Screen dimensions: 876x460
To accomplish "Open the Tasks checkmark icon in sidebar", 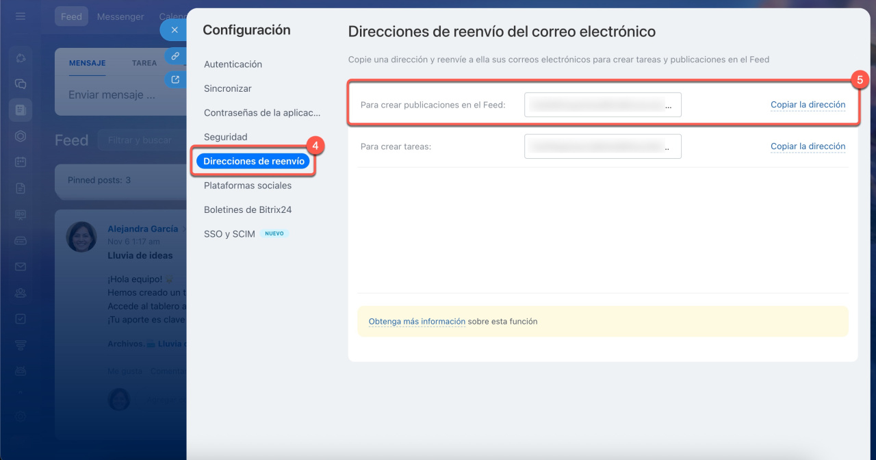I will [x=21, y=318].
